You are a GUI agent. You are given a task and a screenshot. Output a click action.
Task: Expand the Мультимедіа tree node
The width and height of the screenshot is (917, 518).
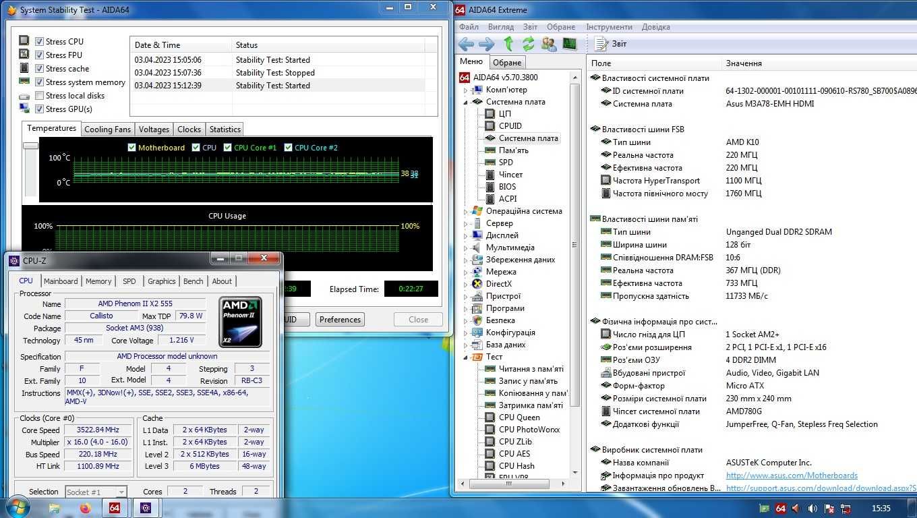465,248
